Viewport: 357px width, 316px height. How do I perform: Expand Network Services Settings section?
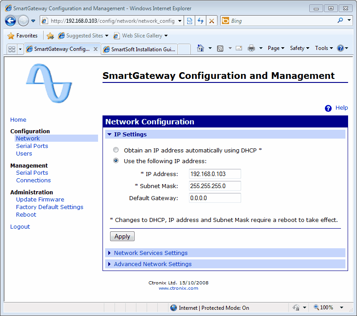pos(225,253)
